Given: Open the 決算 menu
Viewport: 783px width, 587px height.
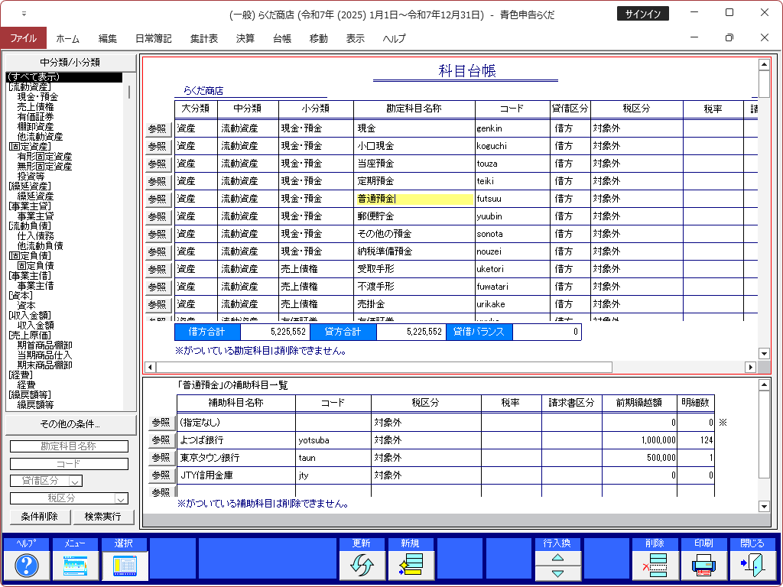Looking at the screenshot, I should 245,38.
